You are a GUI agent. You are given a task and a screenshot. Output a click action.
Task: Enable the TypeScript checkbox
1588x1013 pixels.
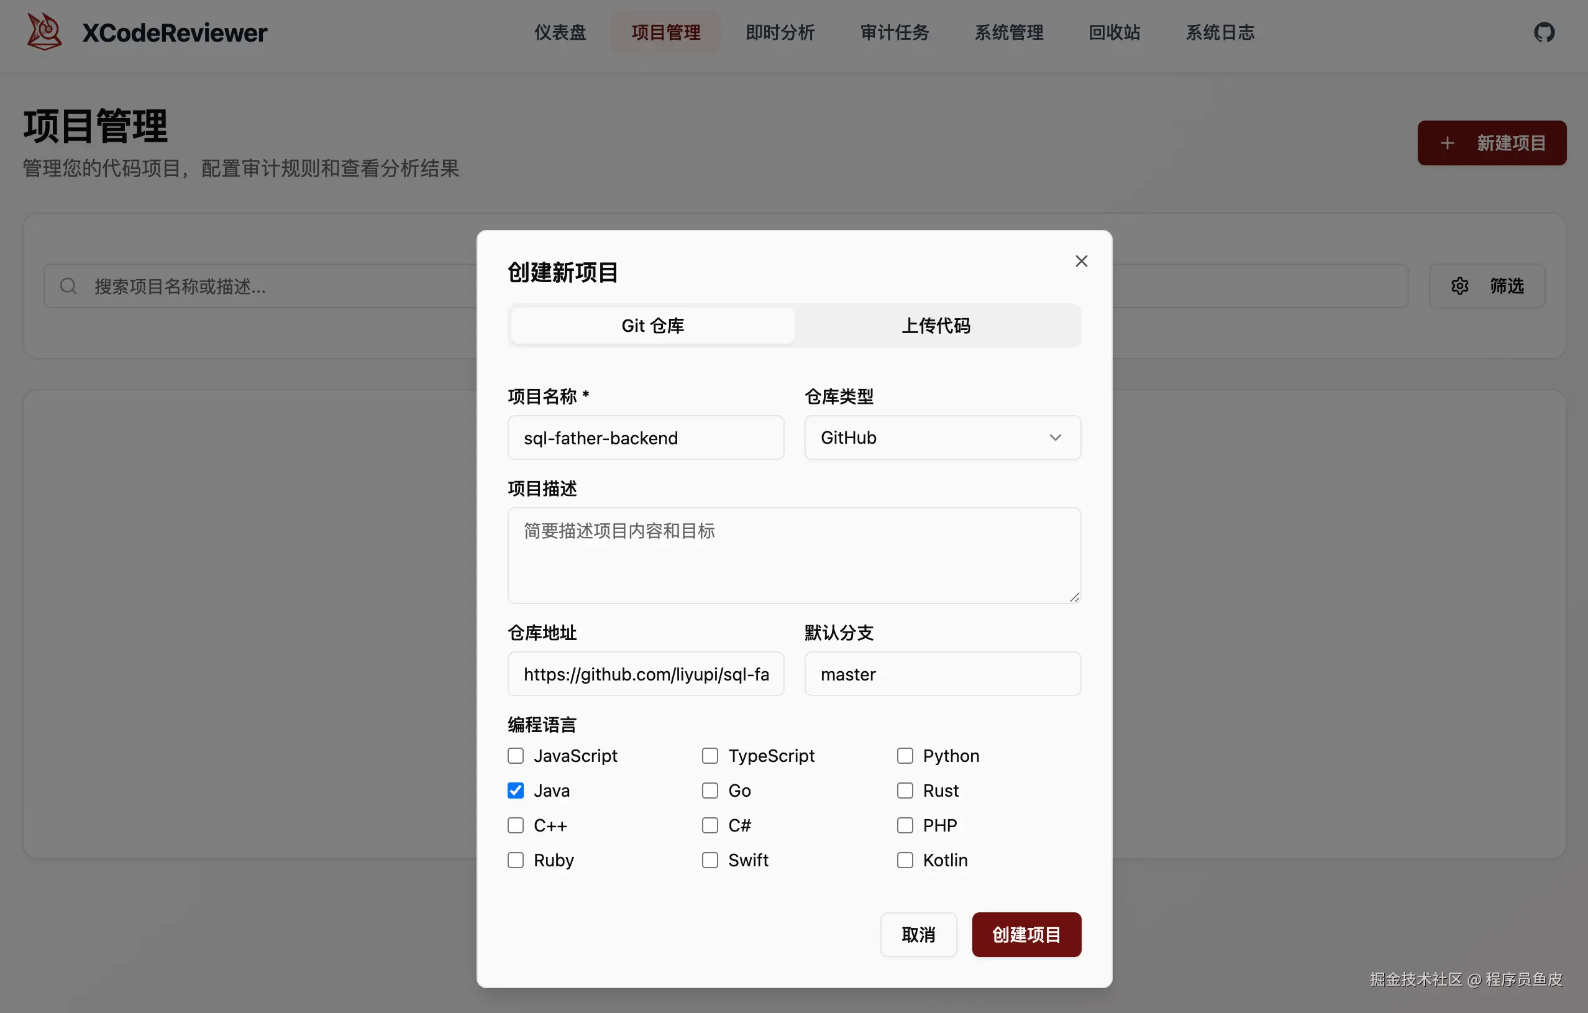pyautogui.click(x=710, y=755)
